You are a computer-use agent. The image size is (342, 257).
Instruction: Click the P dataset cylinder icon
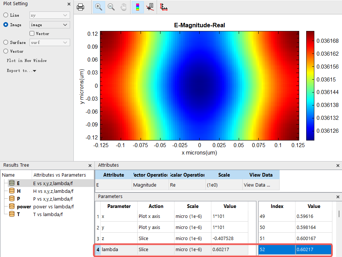click(x=12, y=199)
